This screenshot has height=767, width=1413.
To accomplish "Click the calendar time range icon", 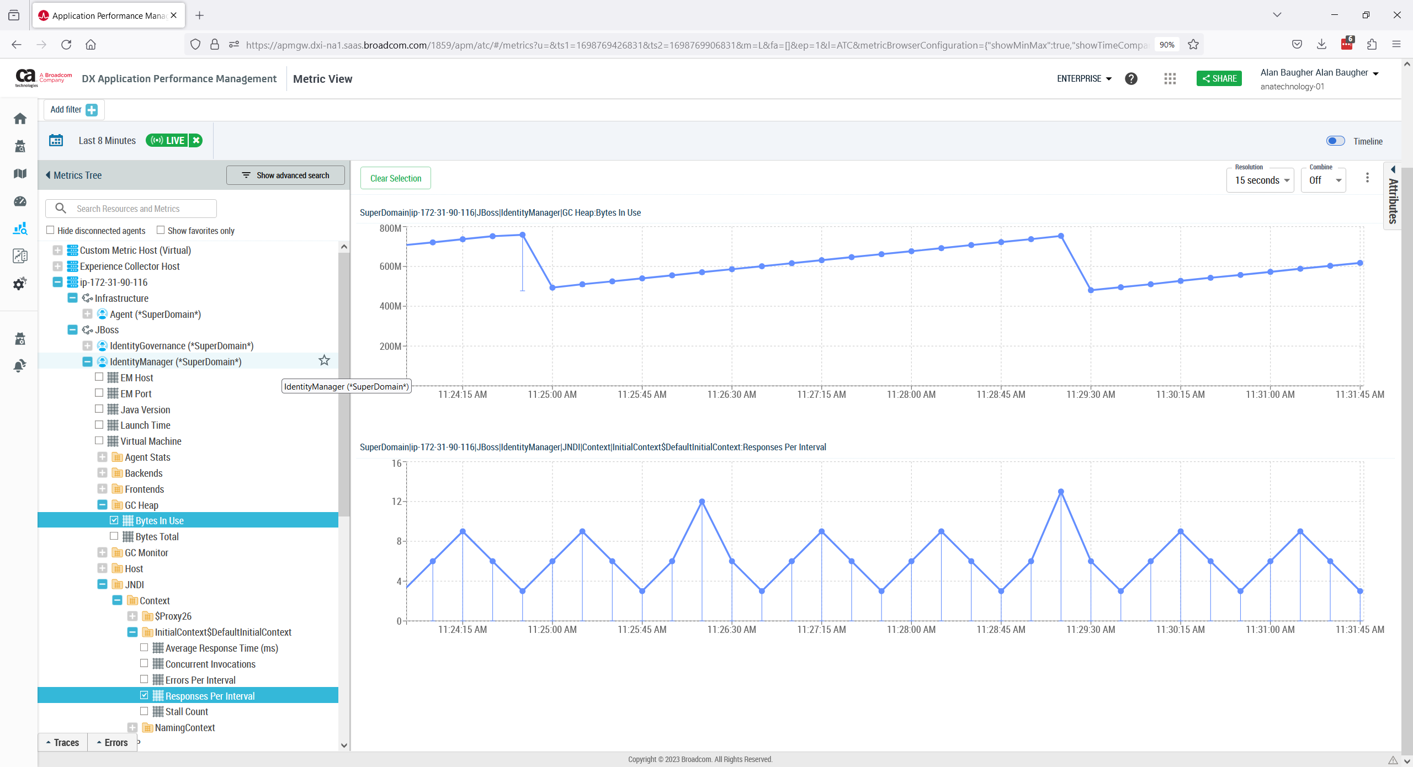I will coord(56,141).
